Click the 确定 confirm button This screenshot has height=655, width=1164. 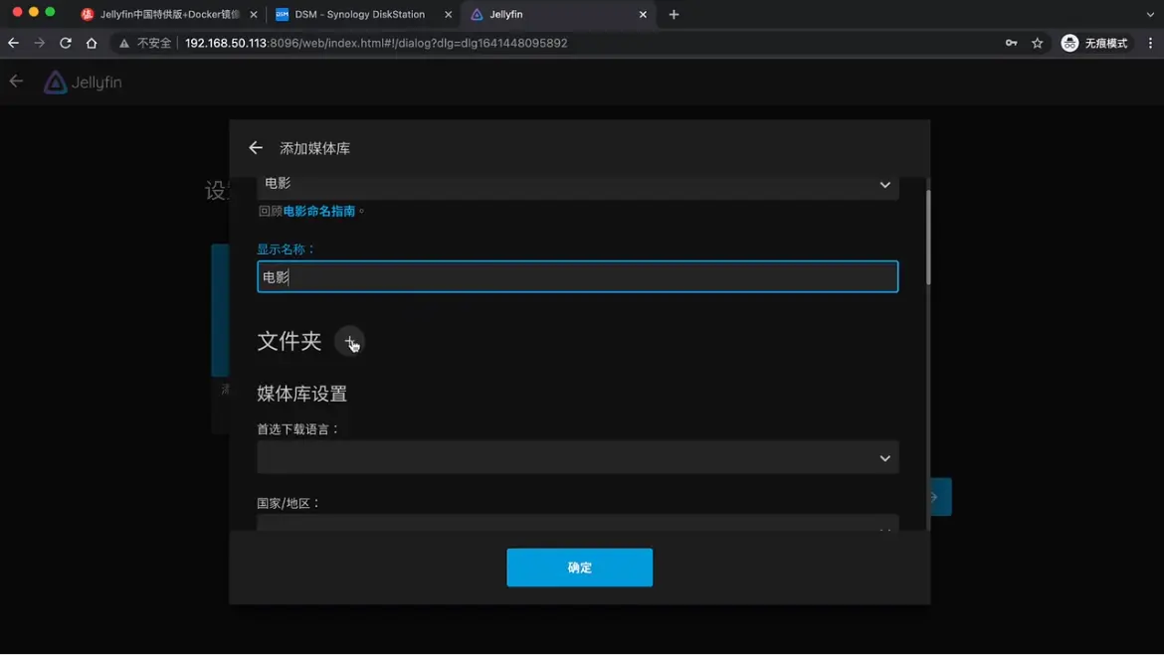click(579, 568)
